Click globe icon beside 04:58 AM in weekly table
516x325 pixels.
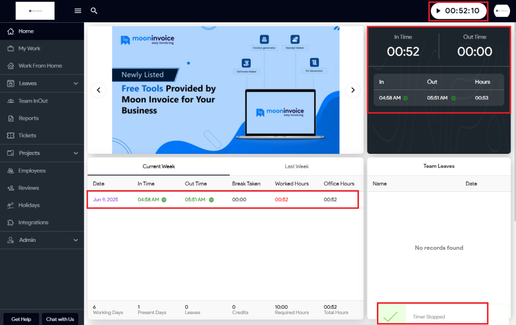(164, 200)
